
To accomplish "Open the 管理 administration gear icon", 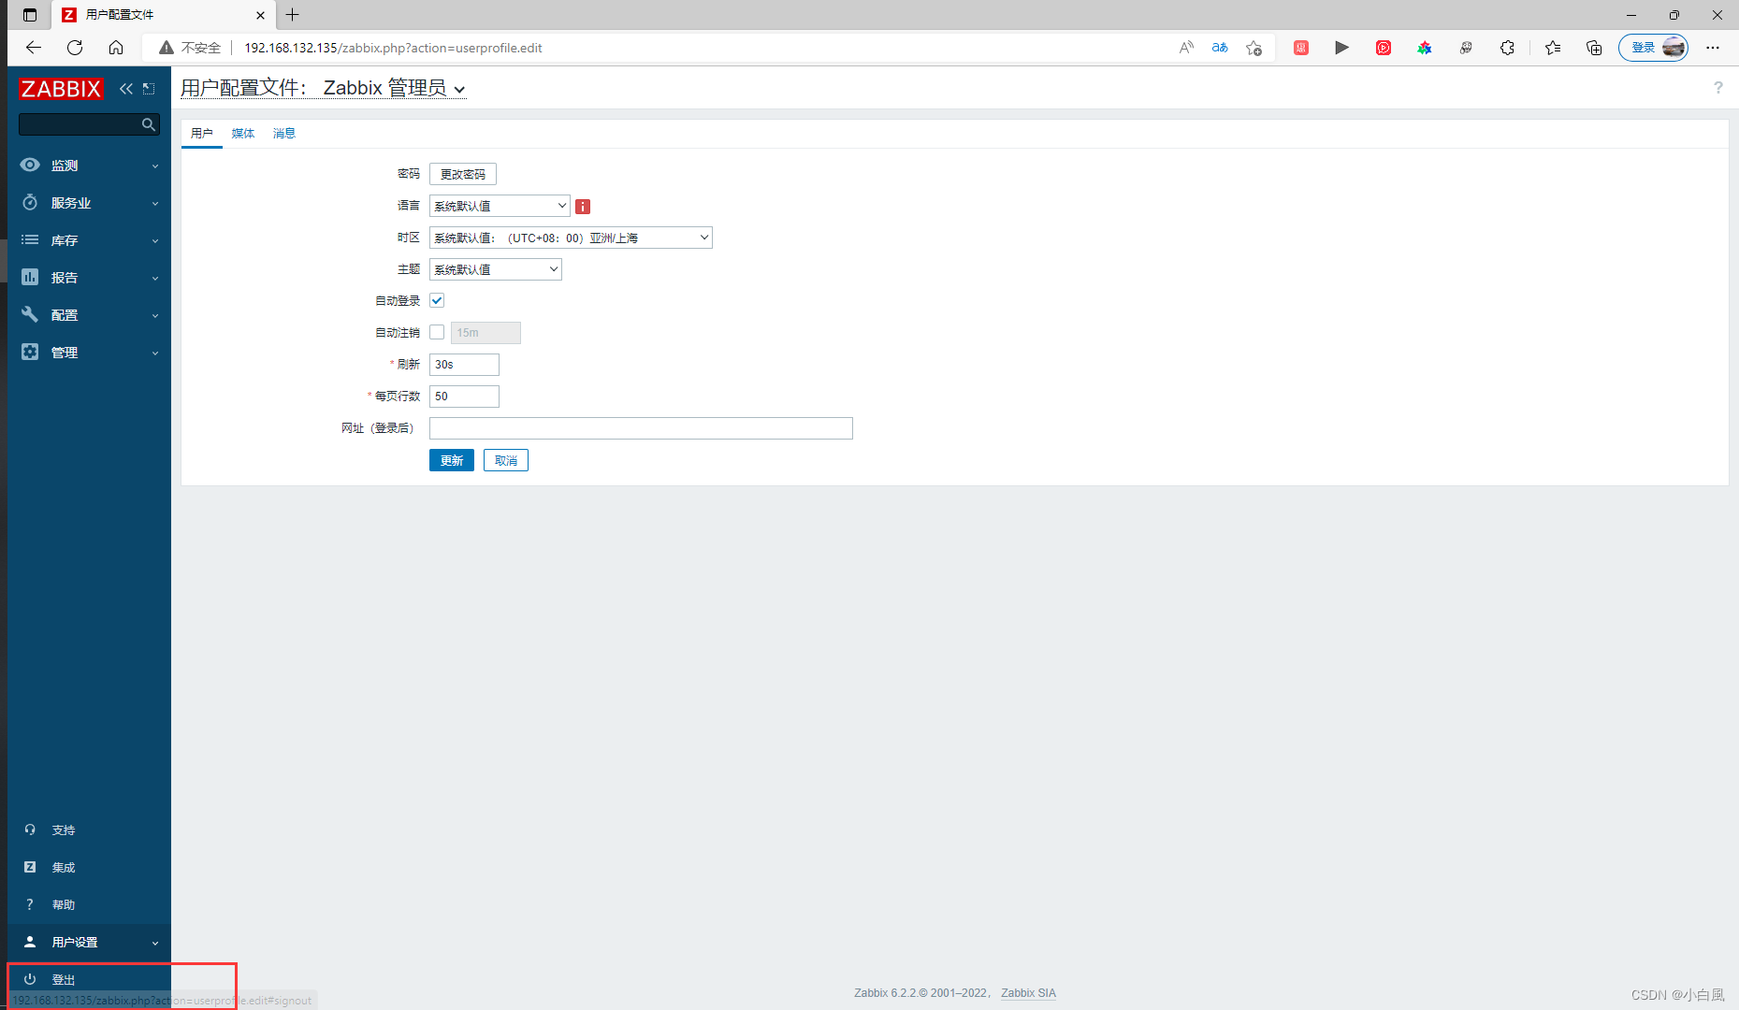I will (30, 353).
